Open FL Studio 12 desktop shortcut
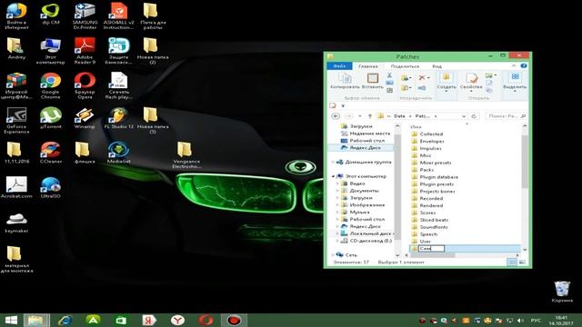The height and width of the screenshot is (327, 582). pos(118,118)
